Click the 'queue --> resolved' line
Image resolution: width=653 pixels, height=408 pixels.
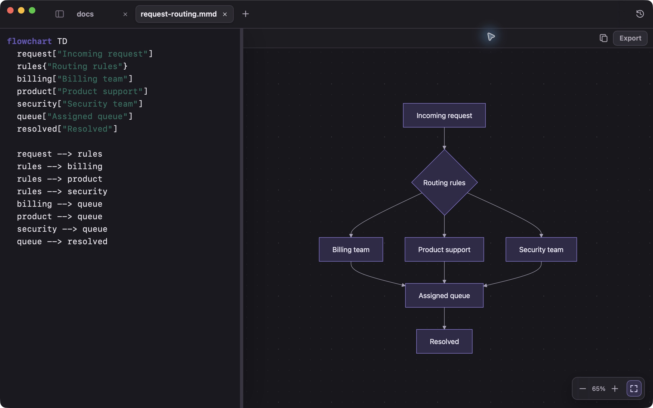62,241
